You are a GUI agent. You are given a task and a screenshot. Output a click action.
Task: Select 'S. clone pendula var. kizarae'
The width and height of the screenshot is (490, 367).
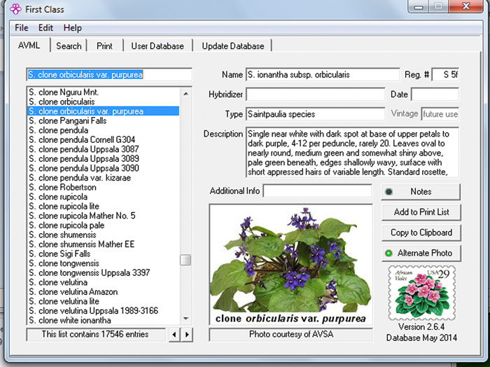pos(103,178)
